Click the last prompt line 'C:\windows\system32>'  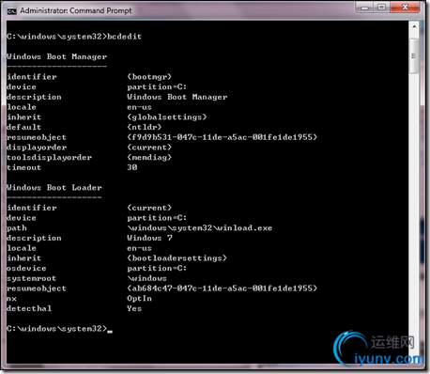pyautogui.click(x=56, y=329)
